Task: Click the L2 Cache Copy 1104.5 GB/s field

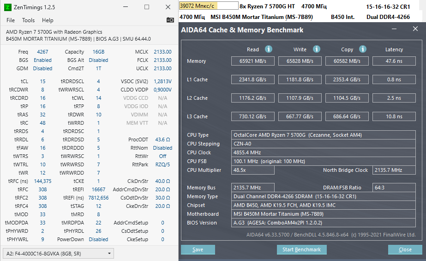Action: pos(347,98)
